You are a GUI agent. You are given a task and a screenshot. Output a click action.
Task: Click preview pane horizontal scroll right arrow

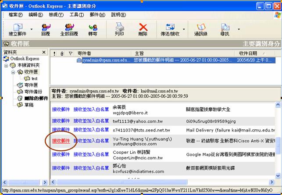272,182
